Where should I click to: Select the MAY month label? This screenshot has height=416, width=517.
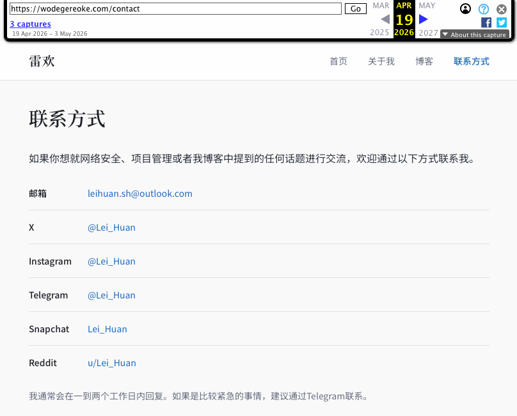point(427,6)
